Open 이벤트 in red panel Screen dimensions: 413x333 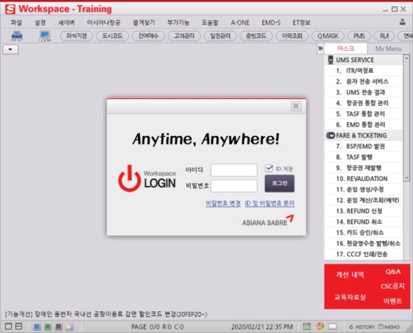[393, 301]
